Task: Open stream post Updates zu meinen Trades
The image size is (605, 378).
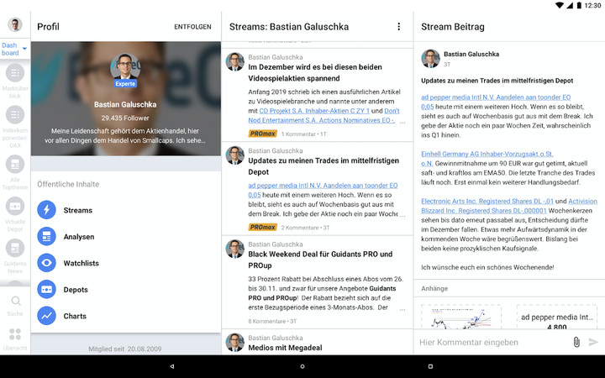Action: point(324,166)
